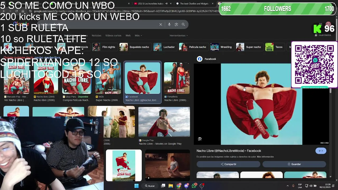Open the 'Más información' copyright link

coord(265,157)
